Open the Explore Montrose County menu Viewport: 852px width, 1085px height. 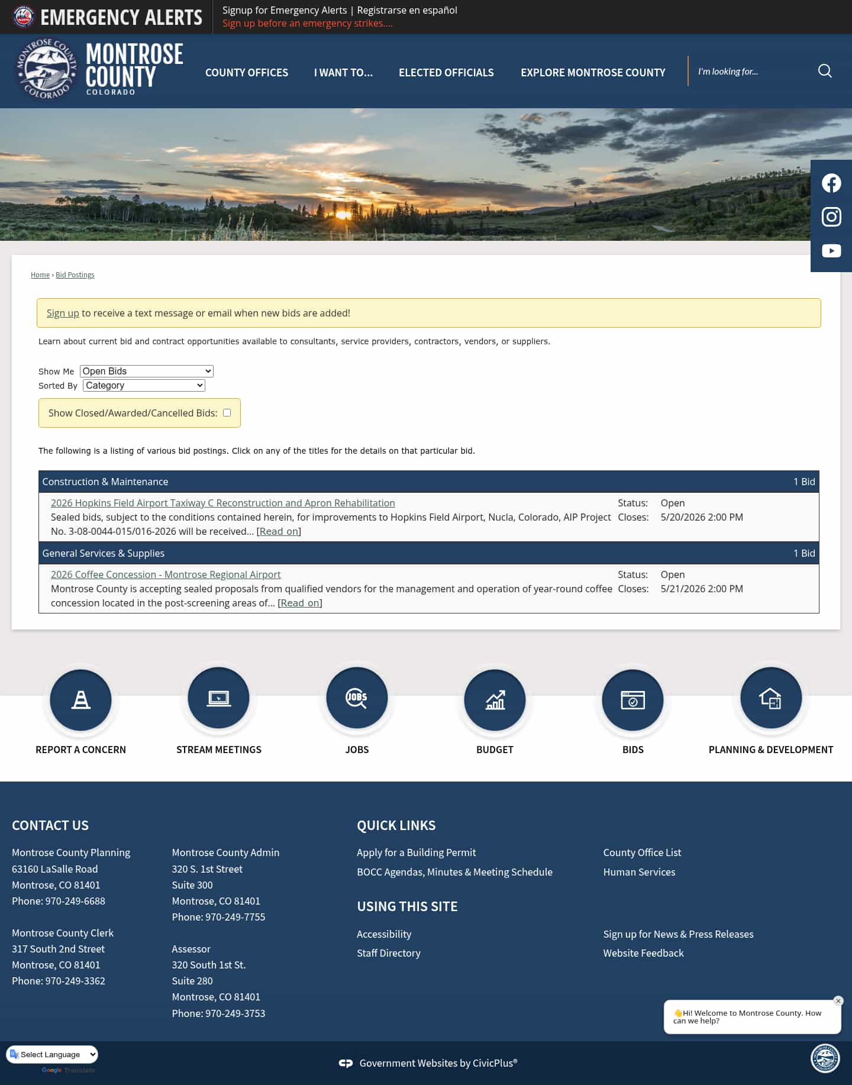[x=593, y=72]
